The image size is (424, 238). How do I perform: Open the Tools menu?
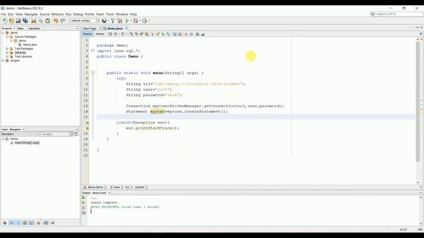(x=110, y=15)
